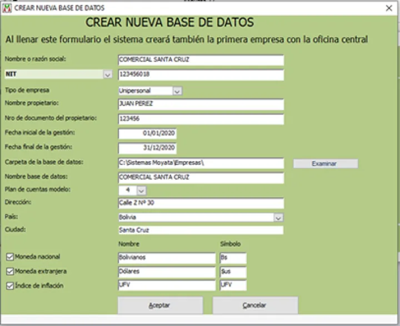The width and height of the screenshot is (400, 326).
Task: Click the Nombre column header above currencies
Action: tap(129, 244)
